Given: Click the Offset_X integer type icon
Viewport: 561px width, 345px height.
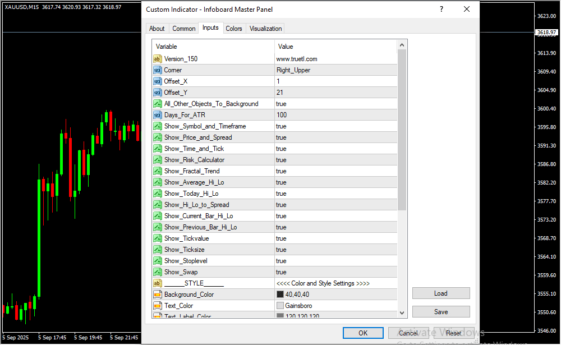Looking at the screenshot, I should pos(157,81).
